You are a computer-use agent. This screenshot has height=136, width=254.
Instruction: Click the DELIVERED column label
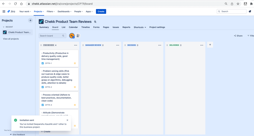pyautogui.click(x=174, y=45)
